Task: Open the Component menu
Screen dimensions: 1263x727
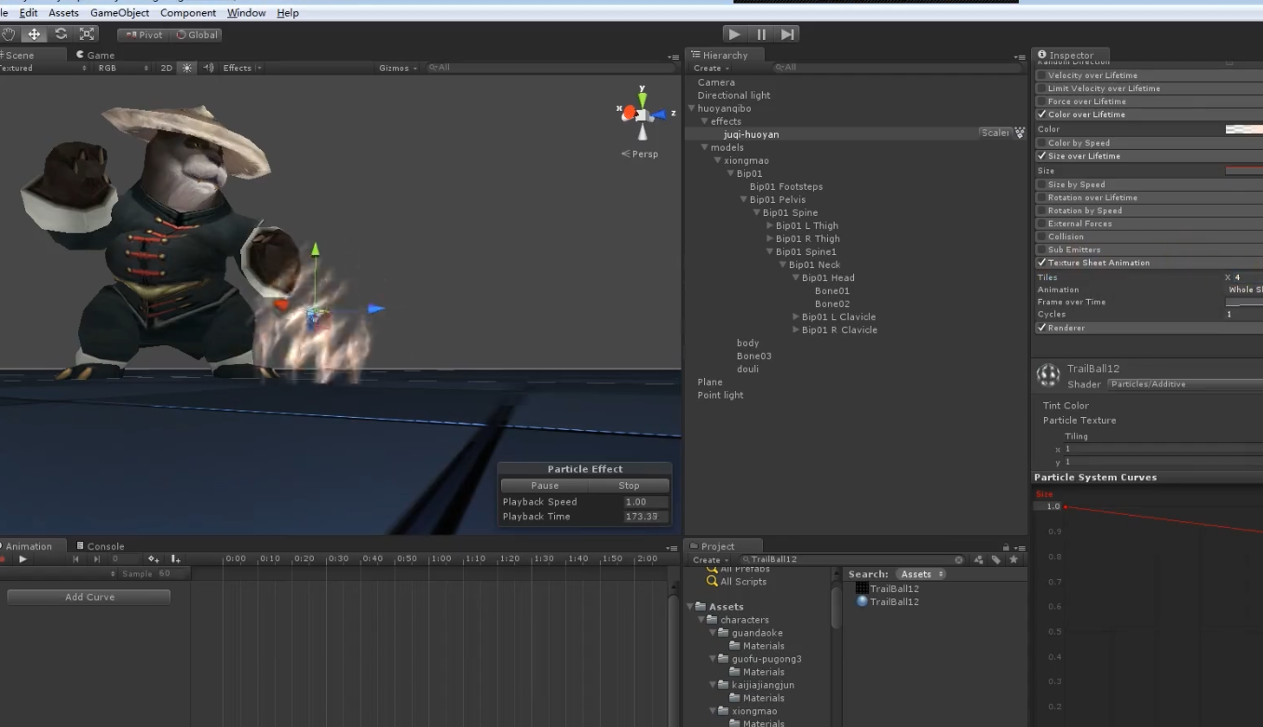Action: click(188, 13)
